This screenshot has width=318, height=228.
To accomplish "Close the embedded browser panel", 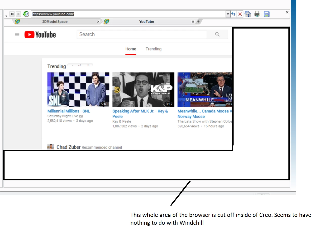I will point(287,12).
